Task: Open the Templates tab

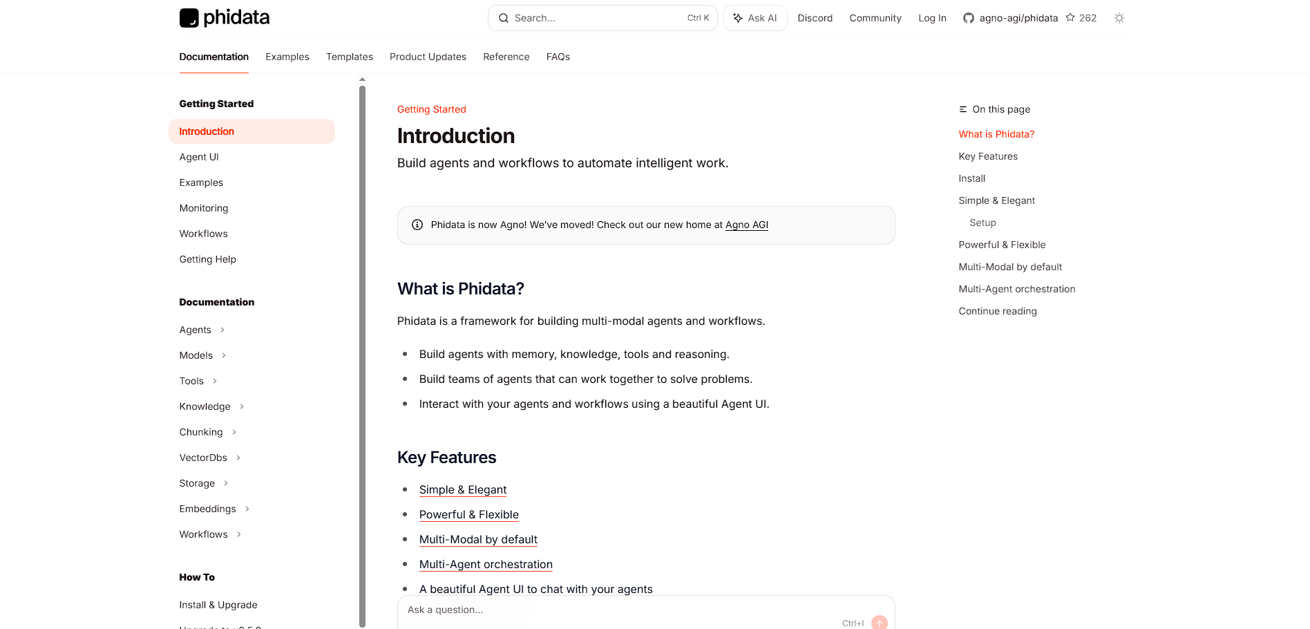Action: pos(350,57)
